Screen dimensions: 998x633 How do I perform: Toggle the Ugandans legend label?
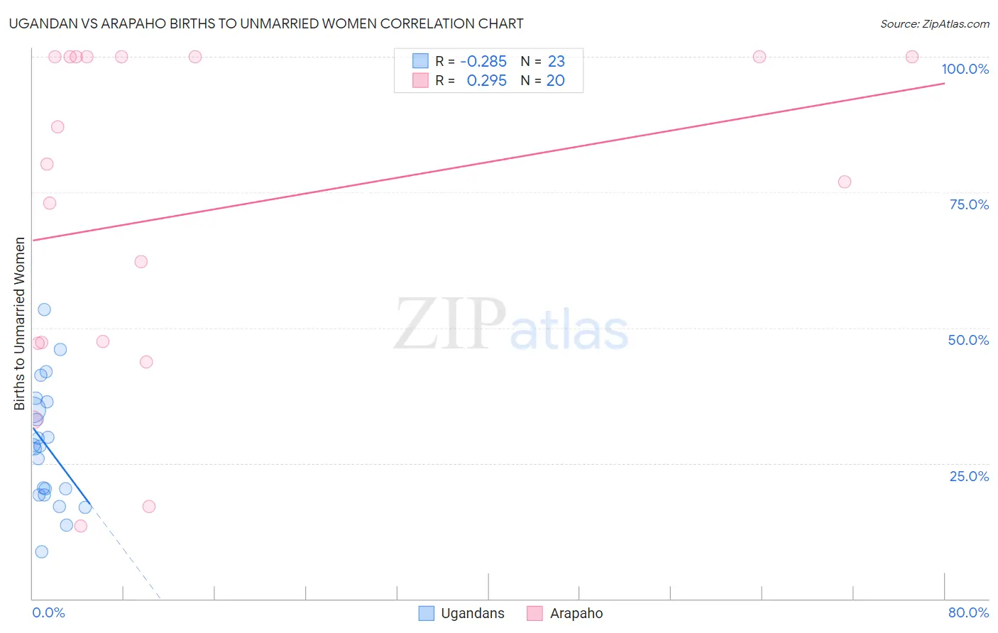(472, 614)
